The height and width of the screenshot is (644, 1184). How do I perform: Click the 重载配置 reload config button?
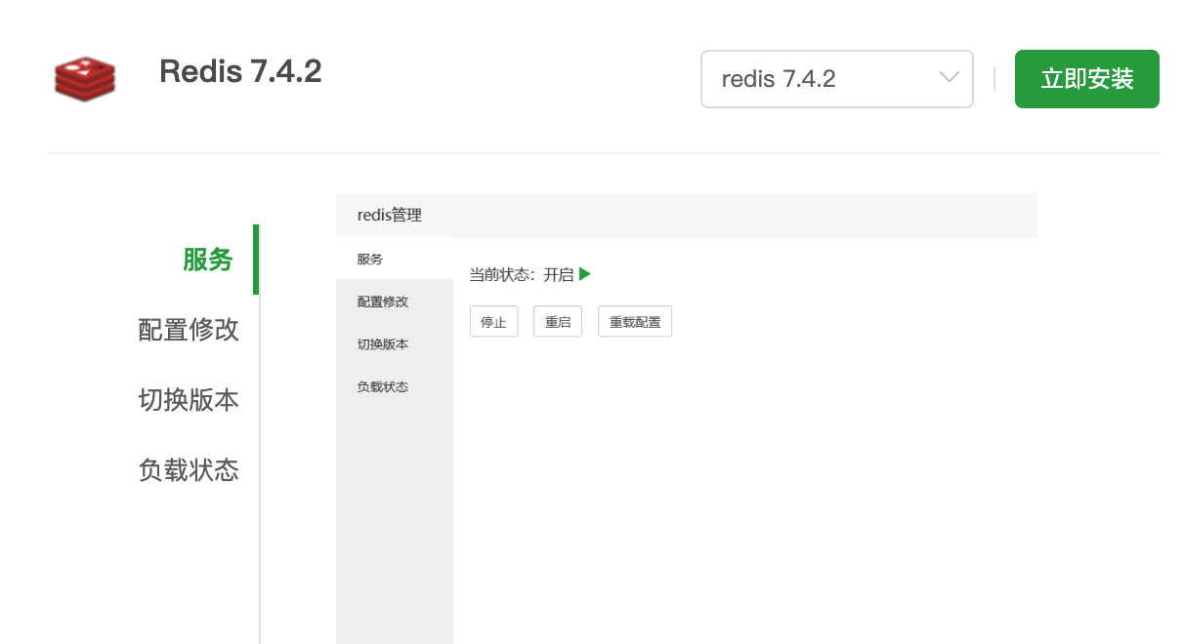pos(635,322)
